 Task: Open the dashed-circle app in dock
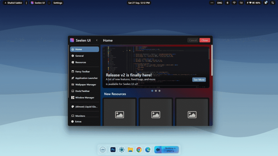click(122, 149)
